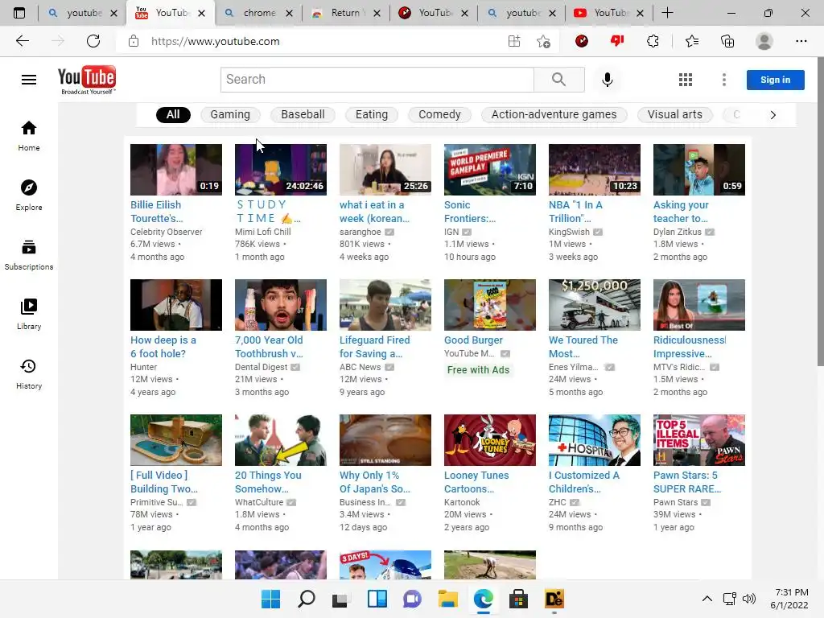Open the Billie Eilish Tourette's video title
Viewport: 824px width, 618px height.
157,212
